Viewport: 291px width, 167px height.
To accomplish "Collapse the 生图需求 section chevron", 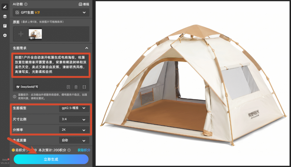I will tap(87, 48).
